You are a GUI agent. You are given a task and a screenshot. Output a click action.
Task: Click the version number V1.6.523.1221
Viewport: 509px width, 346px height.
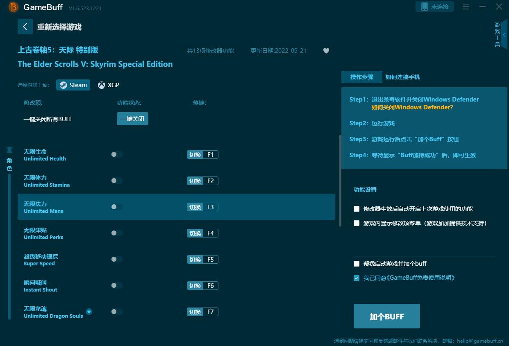(x=85, y=8)
